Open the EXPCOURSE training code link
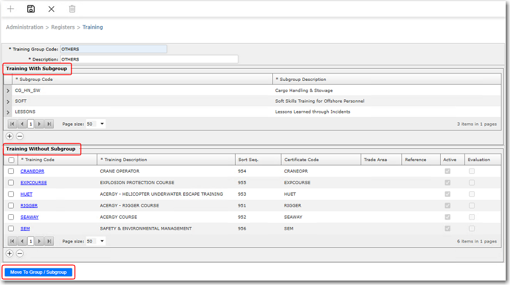The image size is (510, 285). coord(34,182)
